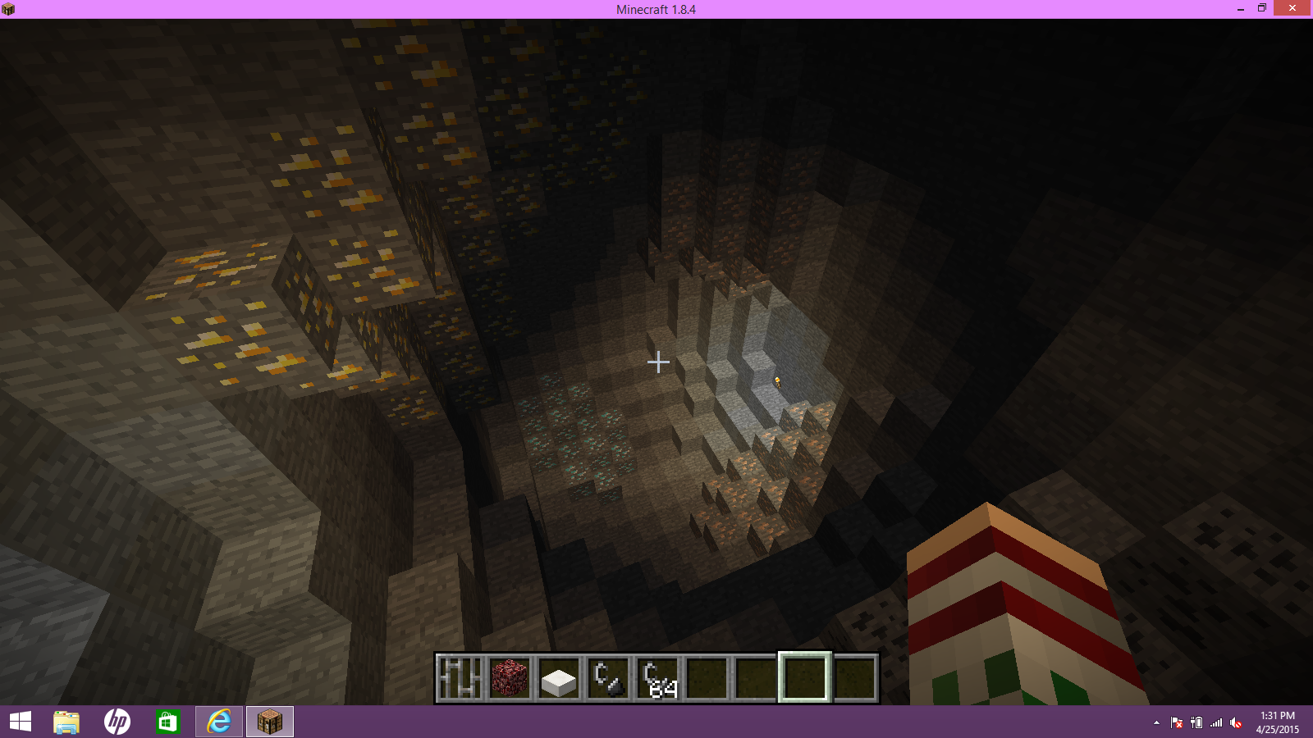Select the iron bars hotbar slot
Screen dimensions: 1313x738
(460, 678)
